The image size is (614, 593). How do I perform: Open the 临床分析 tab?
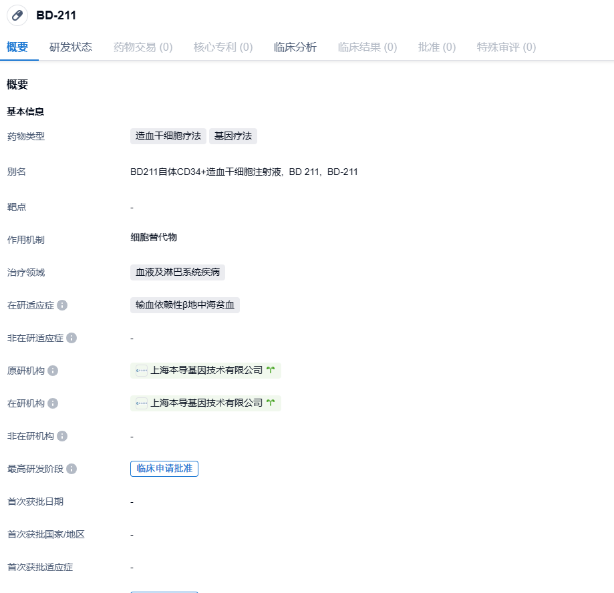295,47
